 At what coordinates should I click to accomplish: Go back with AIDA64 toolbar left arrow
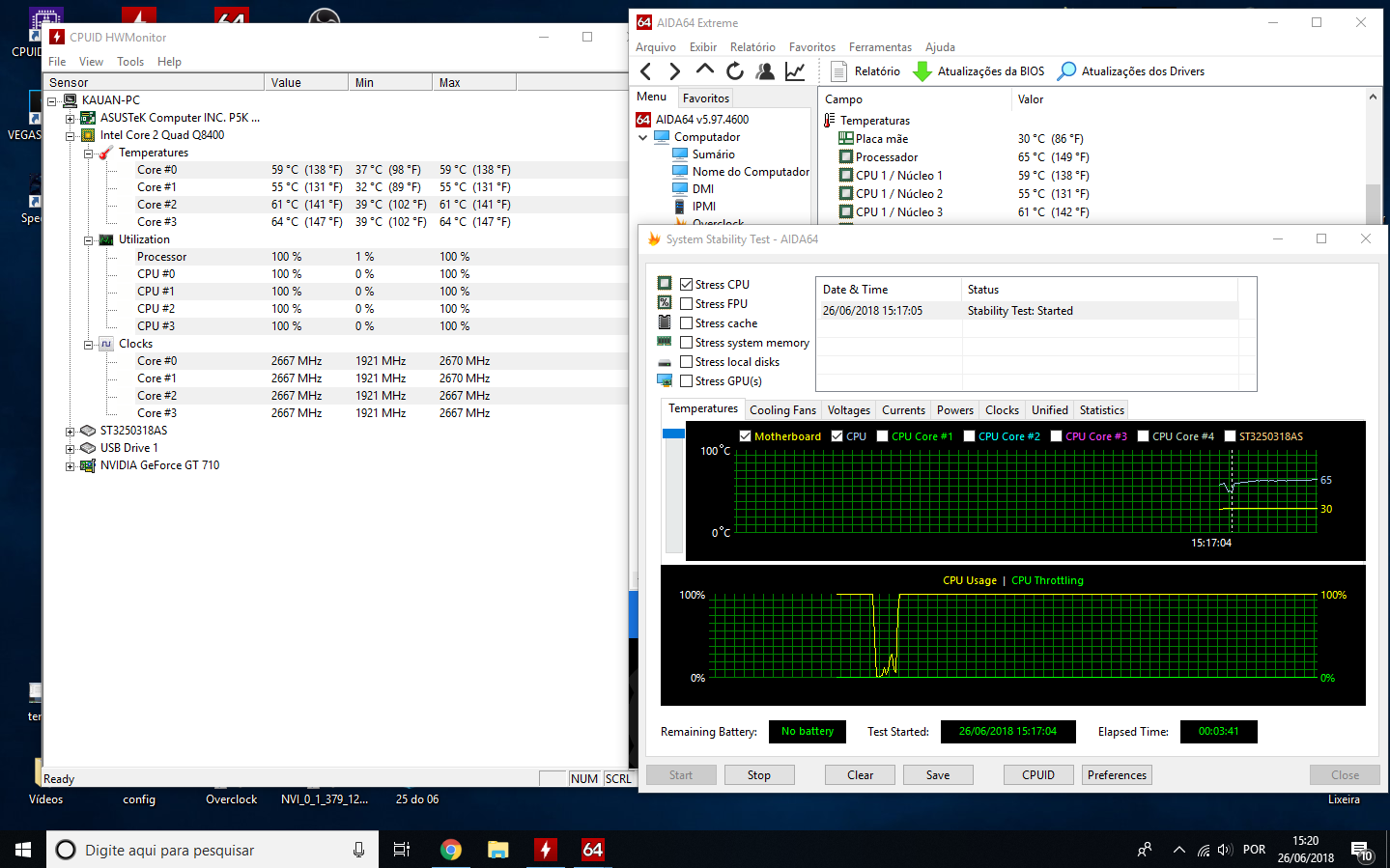tap(646, 70)
